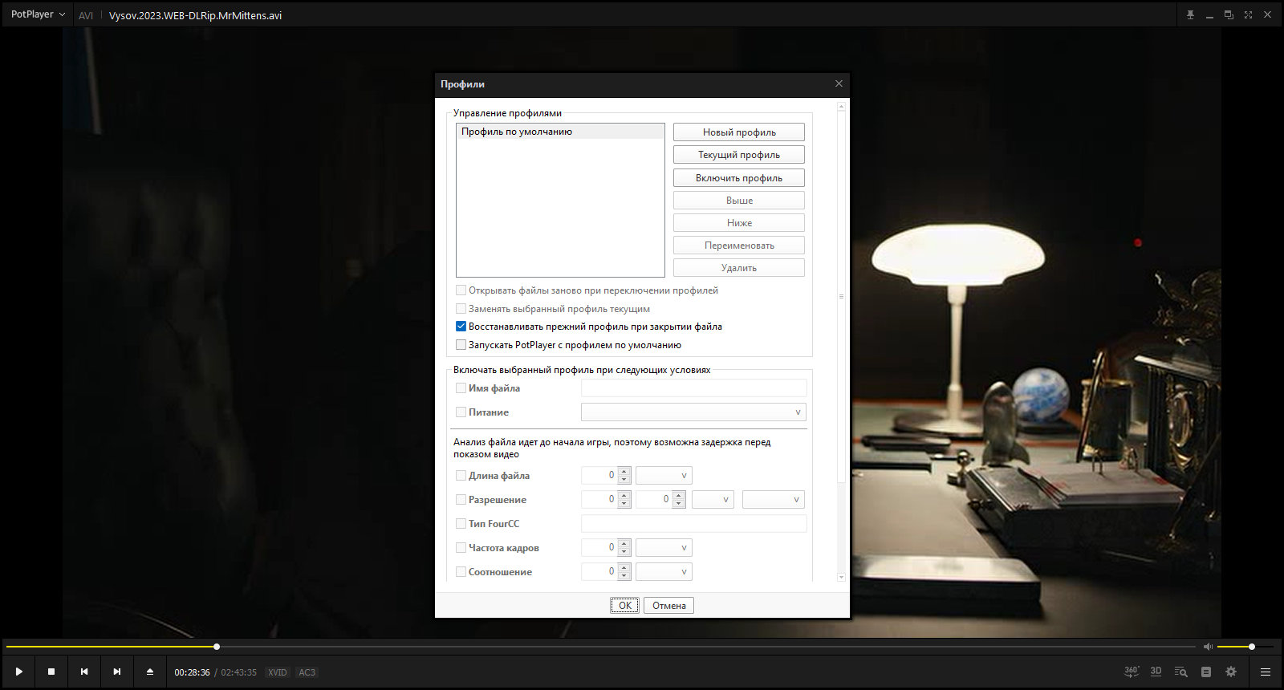
Task: Enable the 3D video icon
Action: (x=1156, y=672)
